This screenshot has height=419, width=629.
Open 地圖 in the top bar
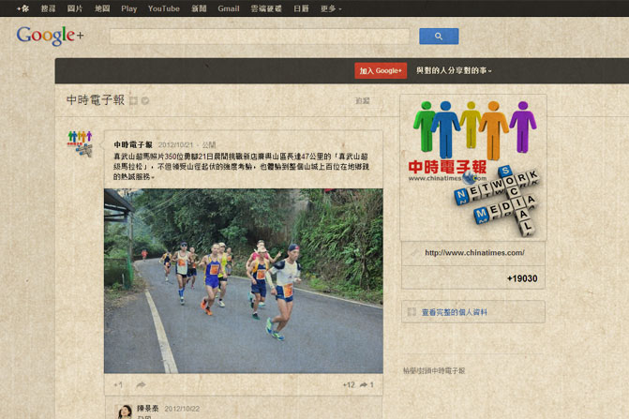click(102, 8)
